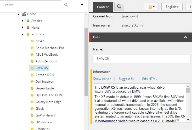Focus the Search input field

coord(31,5)
